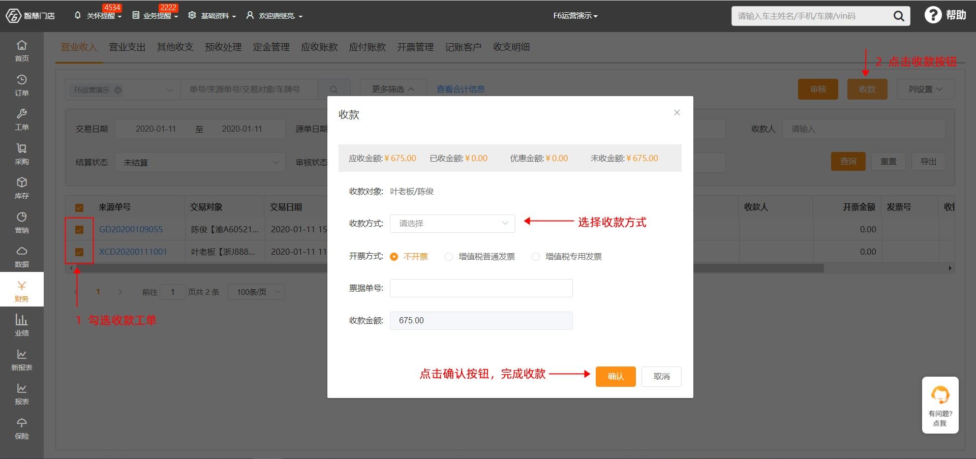This screenshot has height=459, width=976.
Task: Switch to the 营业支出 tab
Action: coord(127,47)
